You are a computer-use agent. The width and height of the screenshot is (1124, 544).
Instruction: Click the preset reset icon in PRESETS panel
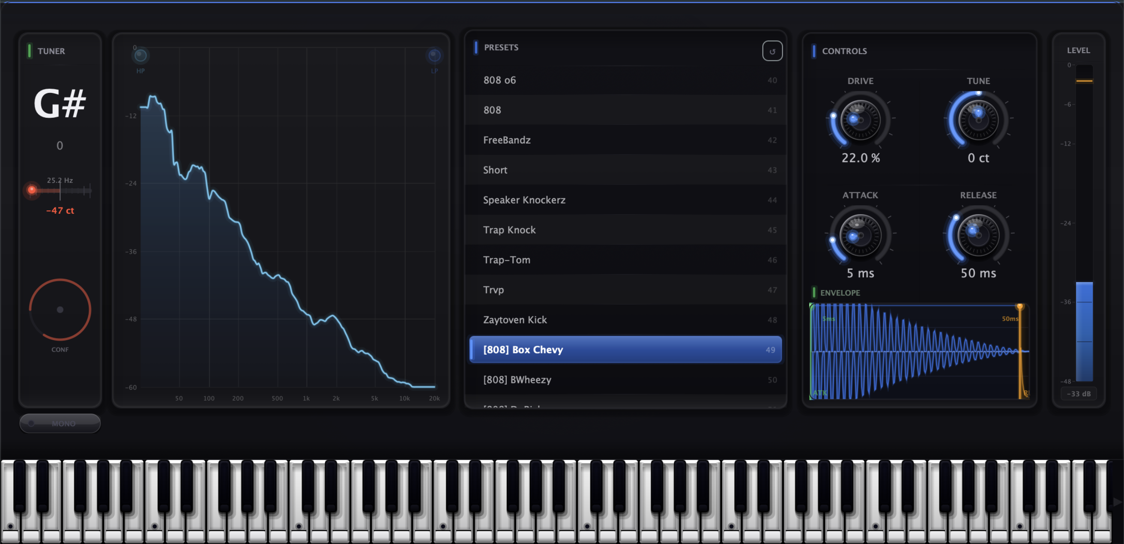(x=772, y=51)
